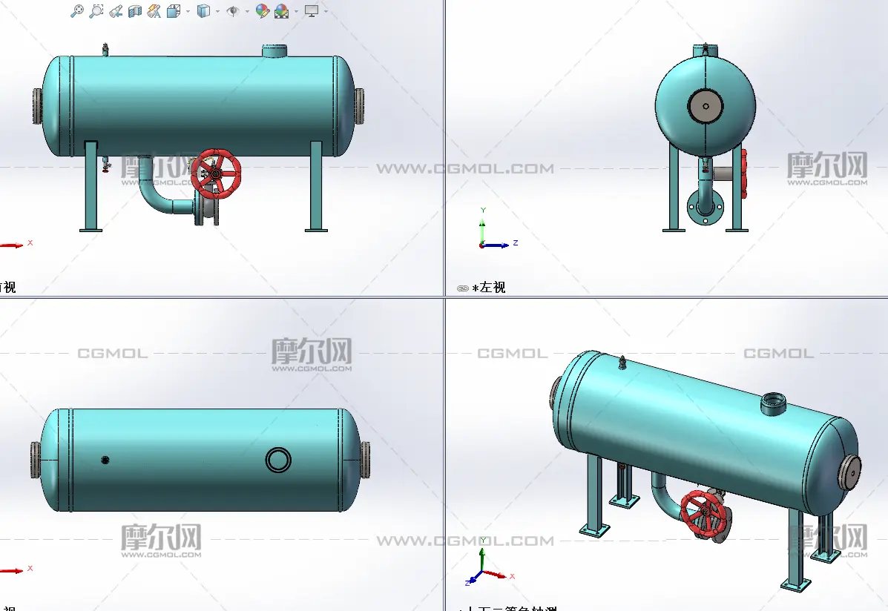Open the Hide/Show Items dropdown arrow

[247, 11]
